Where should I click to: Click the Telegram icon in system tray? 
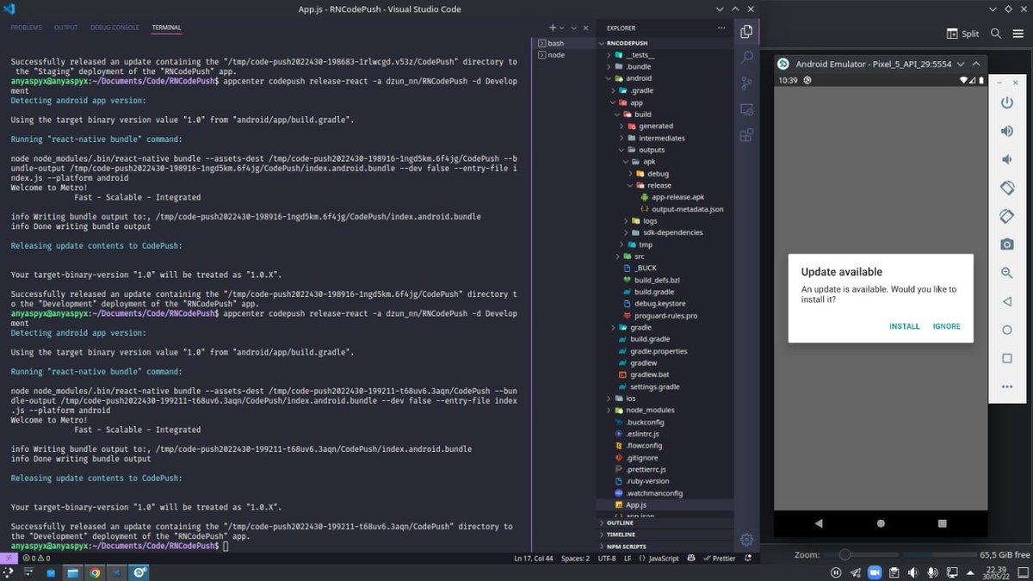click(855, 572)
